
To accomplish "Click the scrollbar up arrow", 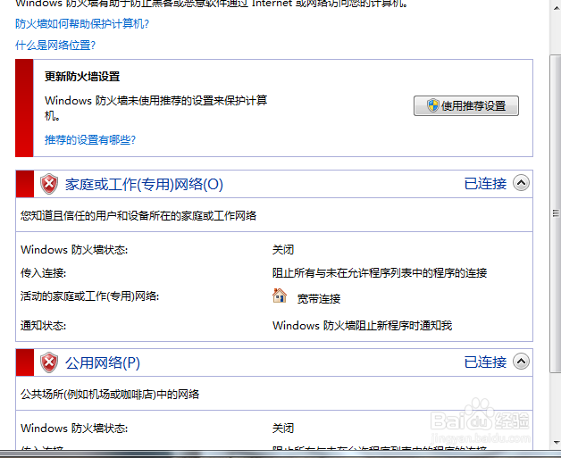I will coord(556,8).
